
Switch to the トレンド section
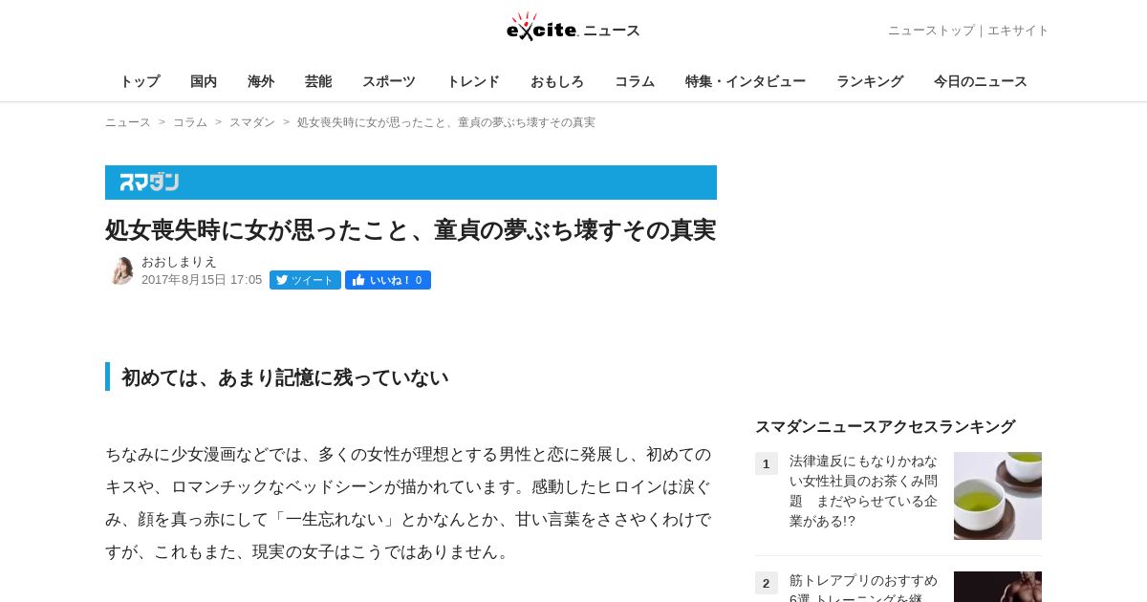tap(473, 81)
